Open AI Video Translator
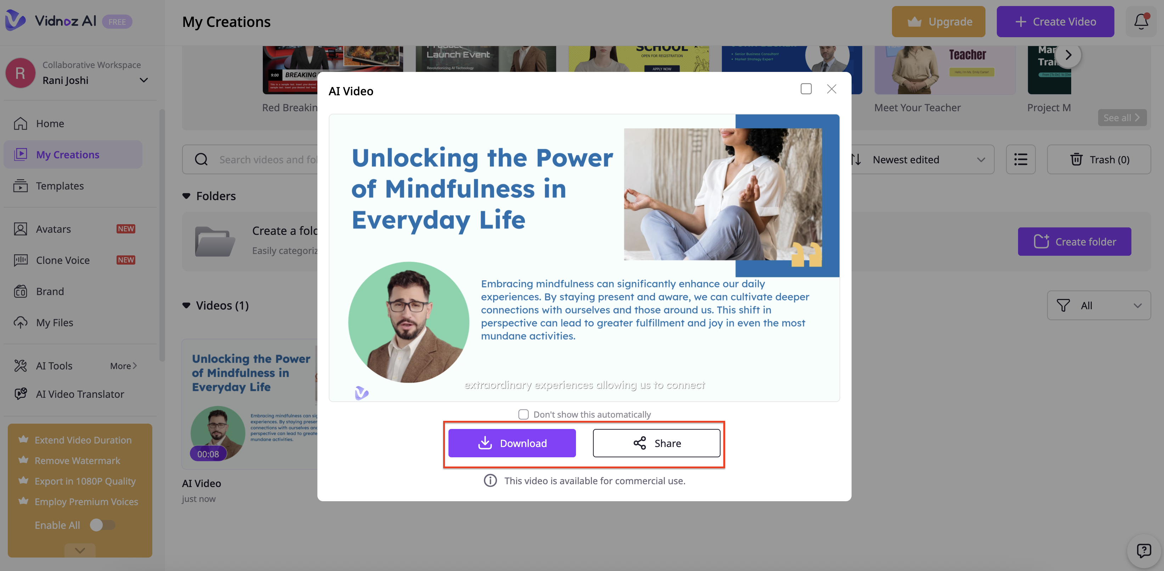The image size is (1164, 571). 80,394
